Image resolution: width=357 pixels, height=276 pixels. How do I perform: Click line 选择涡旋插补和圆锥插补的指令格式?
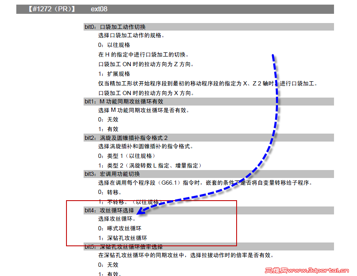(x=145, y=146)
